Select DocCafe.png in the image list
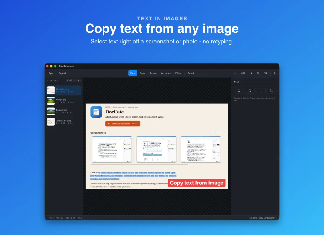The image size is (324, 235). (x=64, y=90)
